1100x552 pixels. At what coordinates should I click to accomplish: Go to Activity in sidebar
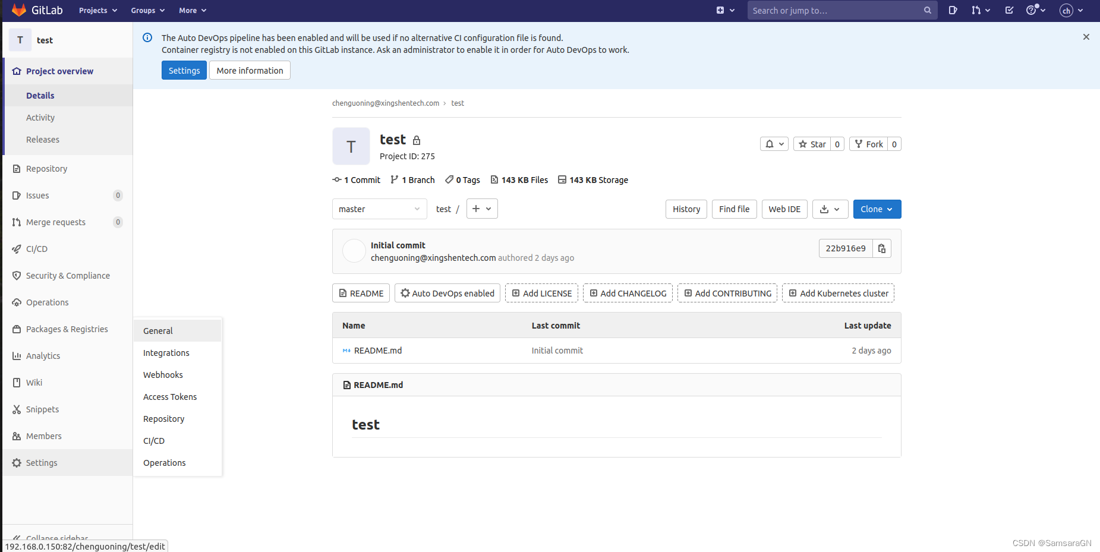tap(67, 118)
